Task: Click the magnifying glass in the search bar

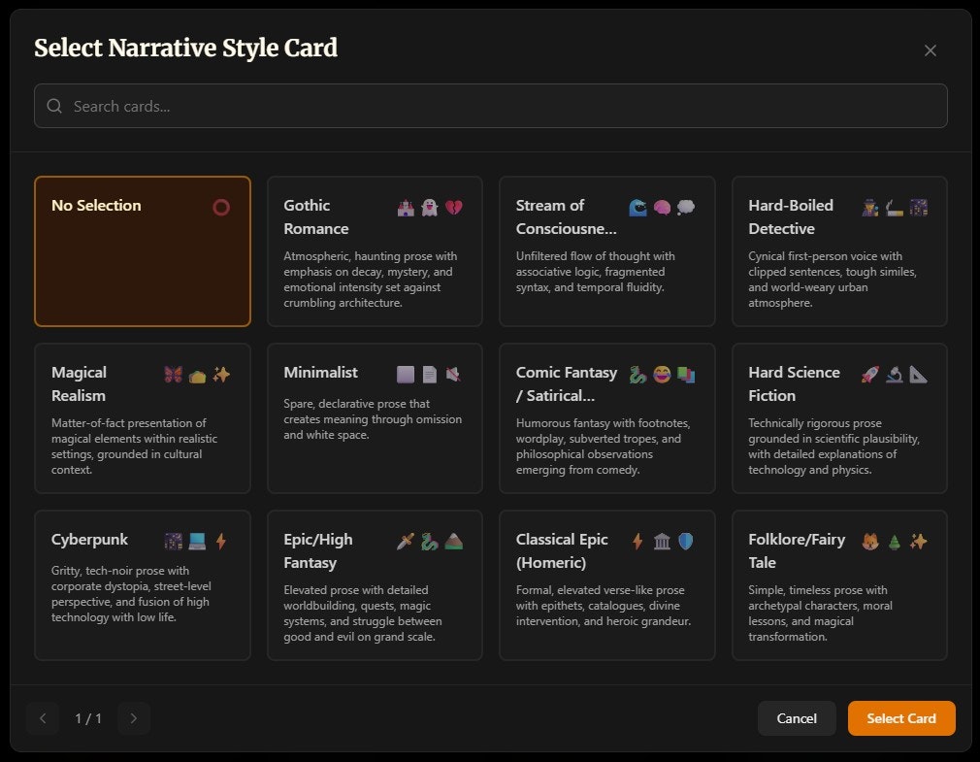Action: pyautogui.click(x=54, y=106)
